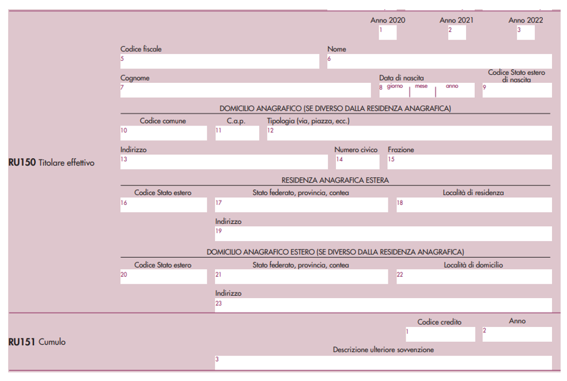567x381 pixels.
Task: Click the Località di domicilio field 22
Action: pyautogui.click(x=474, y=277)
